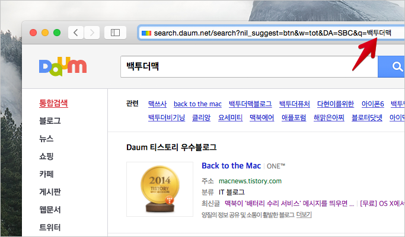Open related search 맥북에어
405x237 pixels.
click(x=262, y=117)
